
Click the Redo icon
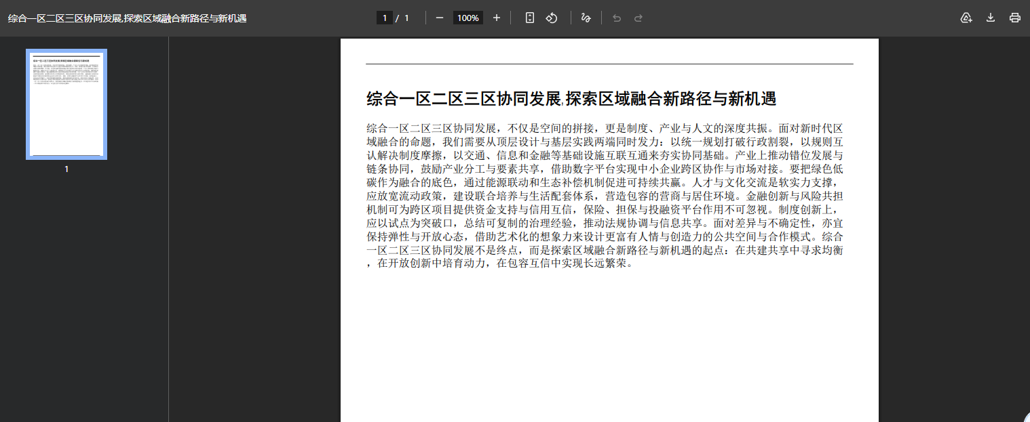638,18
